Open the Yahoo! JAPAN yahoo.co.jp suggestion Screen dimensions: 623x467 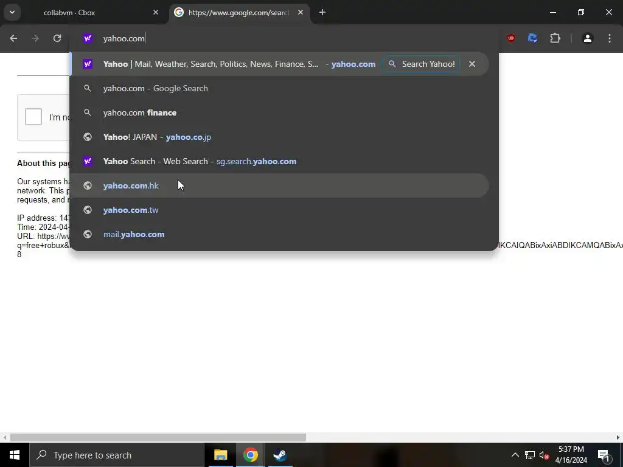pos(280,137)
